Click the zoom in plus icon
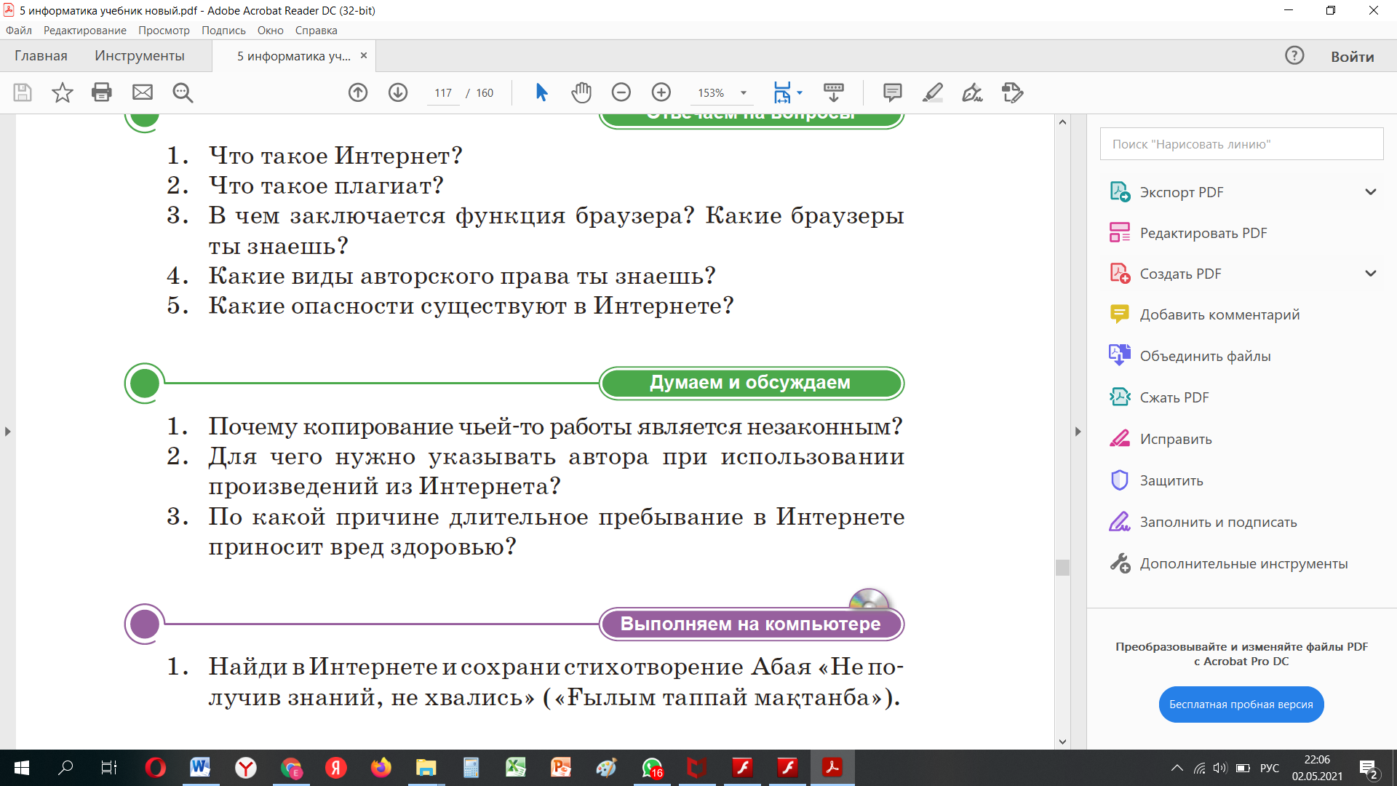 point(661,92)
